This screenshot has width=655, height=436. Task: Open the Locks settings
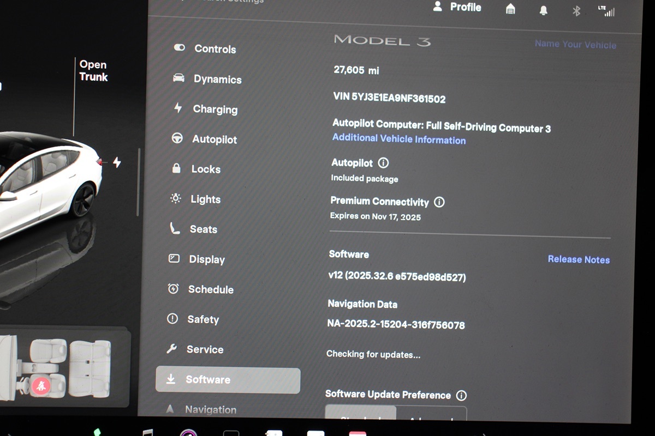[x=205, y=169]
